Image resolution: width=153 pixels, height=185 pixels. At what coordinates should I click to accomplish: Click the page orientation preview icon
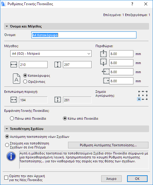pos(17,79)
